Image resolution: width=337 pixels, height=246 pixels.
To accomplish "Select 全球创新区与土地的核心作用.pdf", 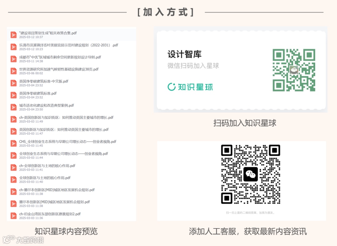I will coord(45,178).
